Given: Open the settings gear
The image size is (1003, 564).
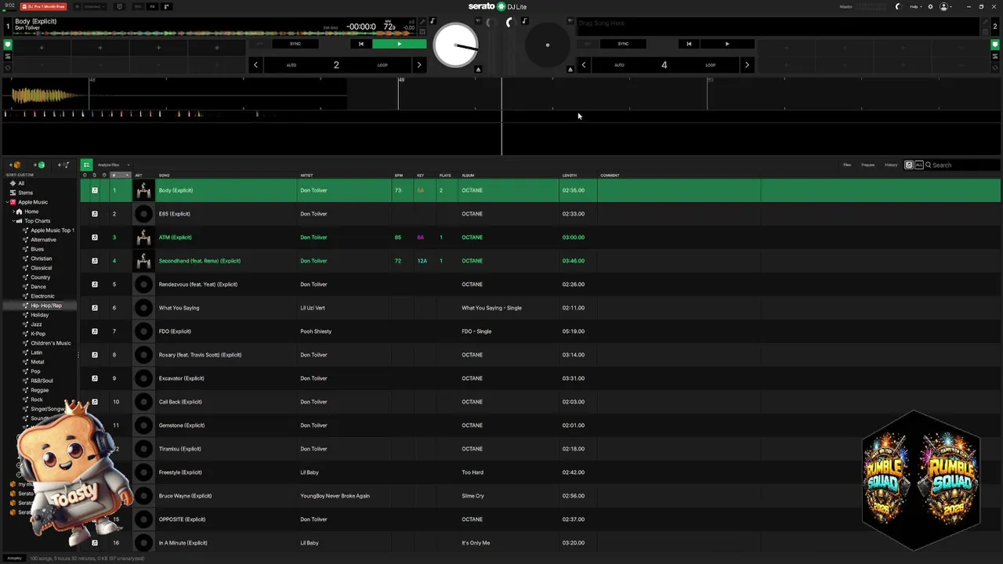Looking at the screenshot, I should (930, 6).
